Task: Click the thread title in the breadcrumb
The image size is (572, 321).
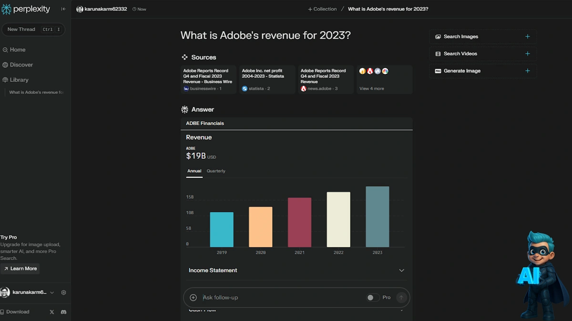Action: point(388,9)
